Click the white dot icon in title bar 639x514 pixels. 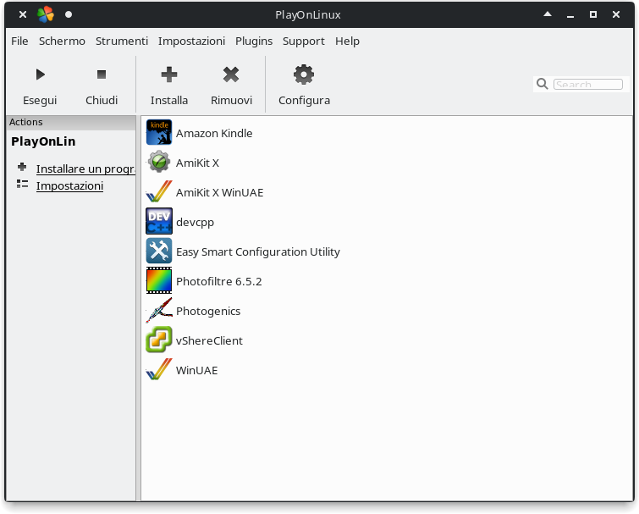pos(69,14)
